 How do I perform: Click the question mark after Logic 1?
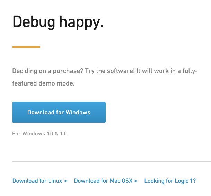(194, 181)
